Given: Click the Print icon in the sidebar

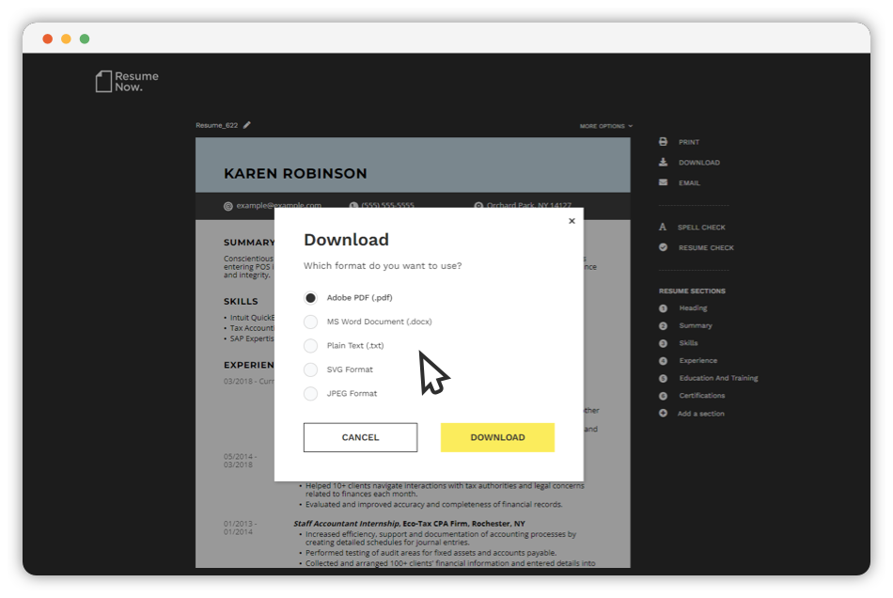Looking at the screenshot, I should [x=664, y=141].
